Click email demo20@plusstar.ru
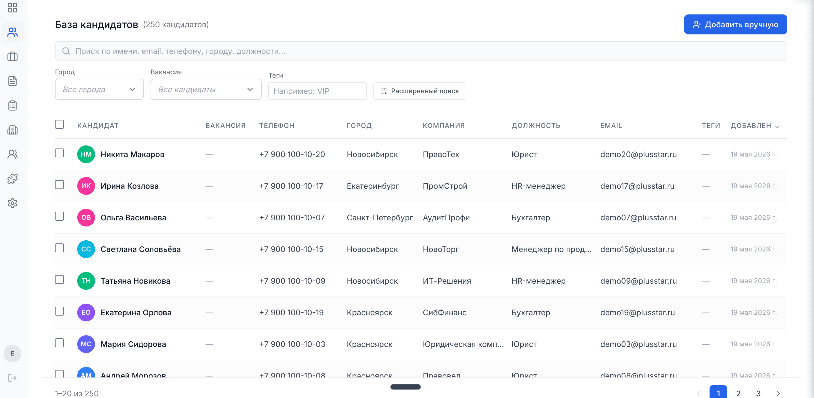814x398 pixels. (x=638, y=154)
